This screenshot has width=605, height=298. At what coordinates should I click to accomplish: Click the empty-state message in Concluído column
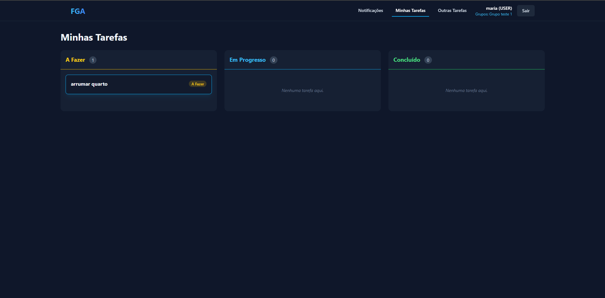[x=466, y=91]
